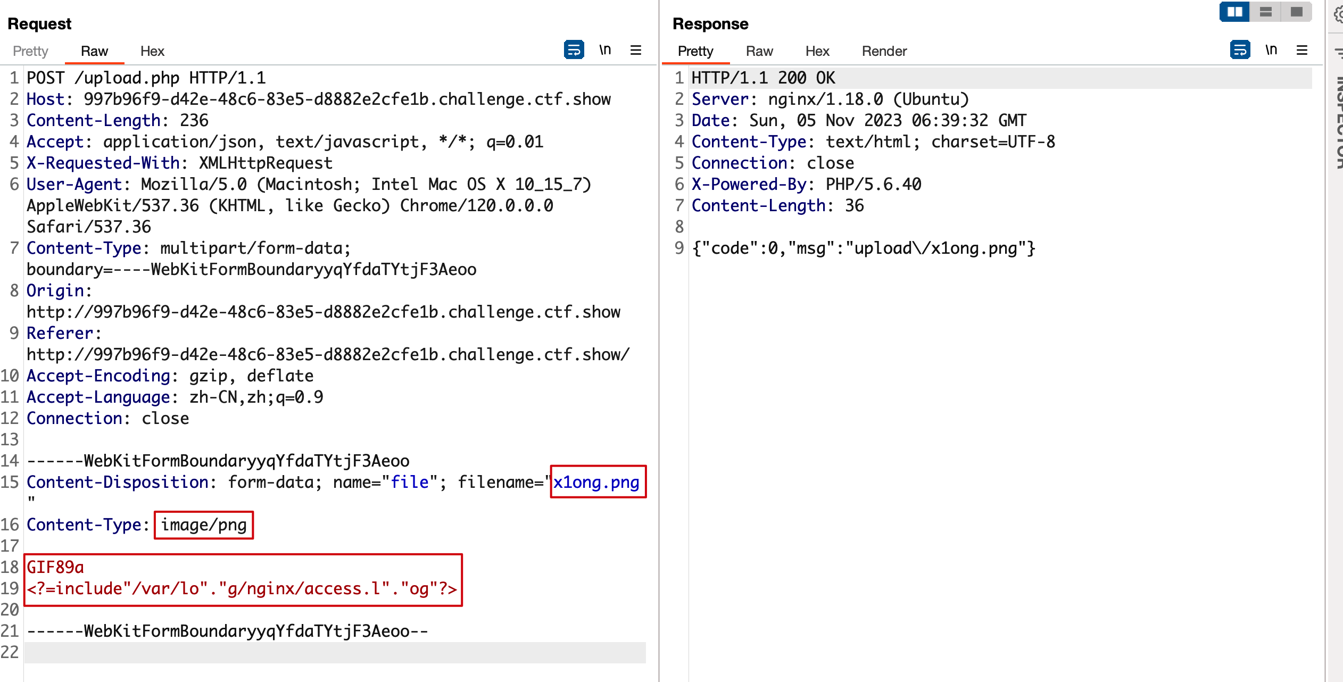
Task: Click the Date header in response
Action: coord(859,121)
